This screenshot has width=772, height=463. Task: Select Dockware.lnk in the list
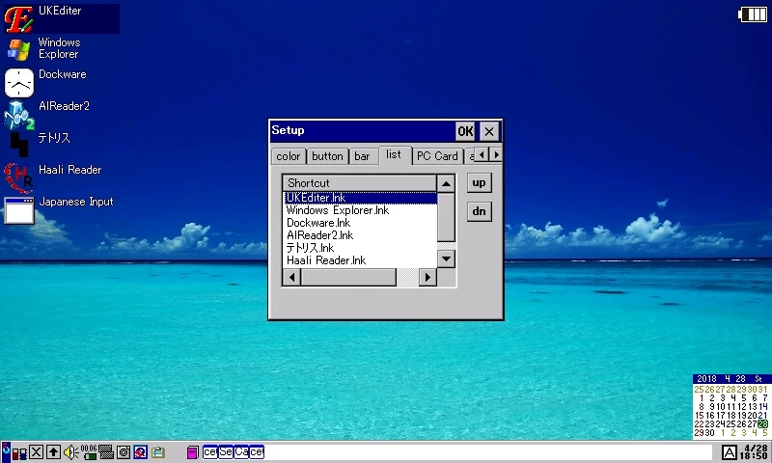pyautogui.click(x=360, y=223)
